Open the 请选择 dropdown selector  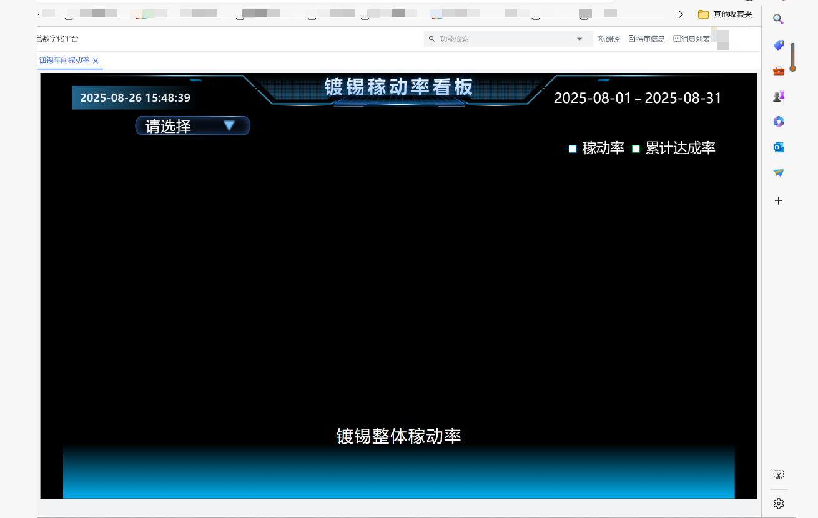192,126
